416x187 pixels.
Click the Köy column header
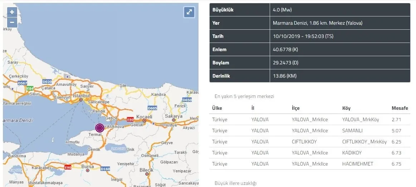[347, 108]
